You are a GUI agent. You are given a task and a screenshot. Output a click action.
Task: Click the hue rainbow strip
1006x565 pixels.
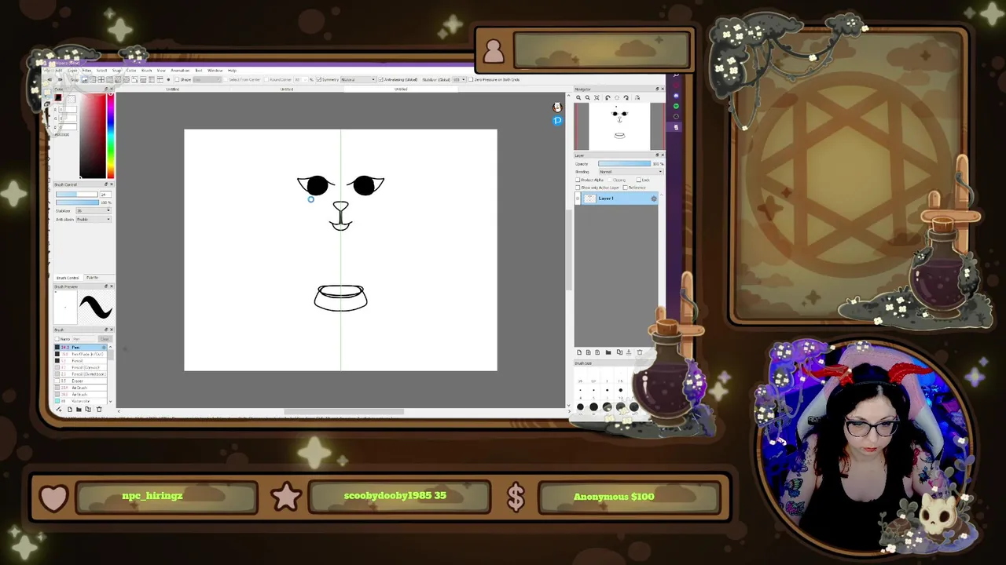tap(111, 136)
